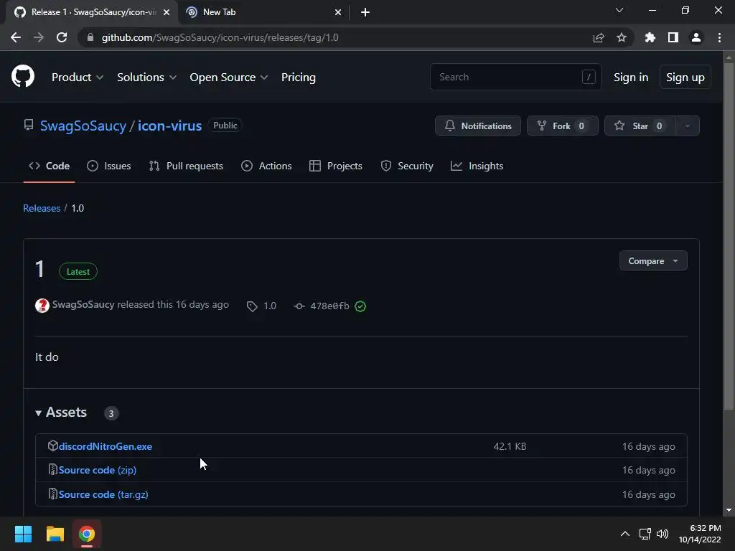
Task: Open Windows Start menu
Action: click(x=23, y=534)
